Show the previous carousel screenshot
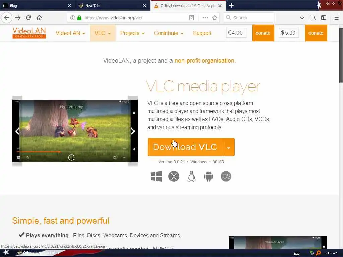 17,131
